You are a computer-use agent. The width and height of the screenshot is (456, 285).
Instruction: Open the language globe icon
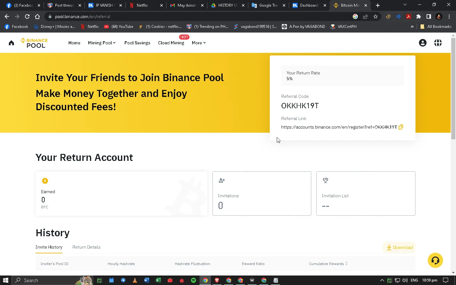tap(438, 43)
